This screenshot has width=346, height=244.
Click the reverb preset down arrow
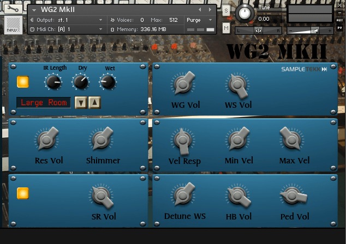[x=81, y=102]
